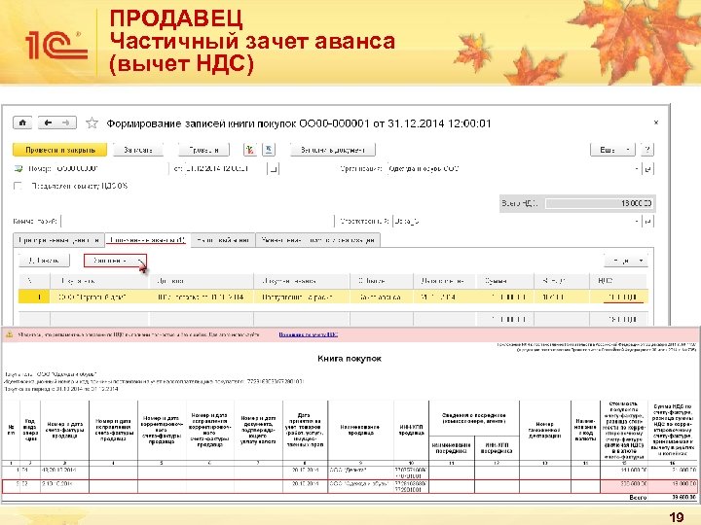This screenshot has height=525, width=701.
Task: Click the warning icon in the pink bar
Action: [9, 334]
